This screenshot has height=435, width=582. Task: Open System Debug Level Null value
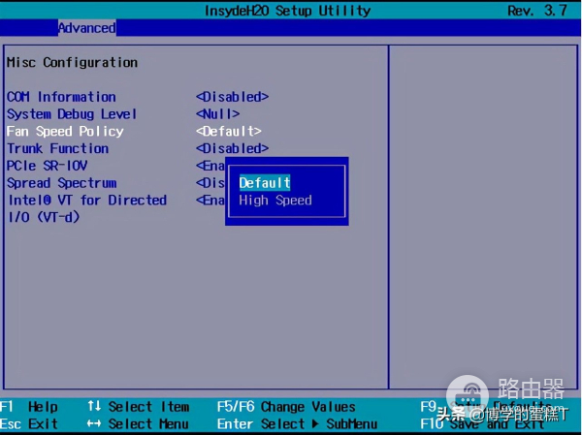(x=217, y=114)
